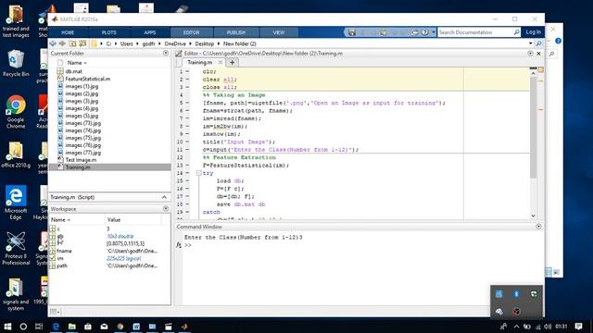Open the HOME ribbon tab
Viewport: 593px width, 333px height.
tap(68, 33)
